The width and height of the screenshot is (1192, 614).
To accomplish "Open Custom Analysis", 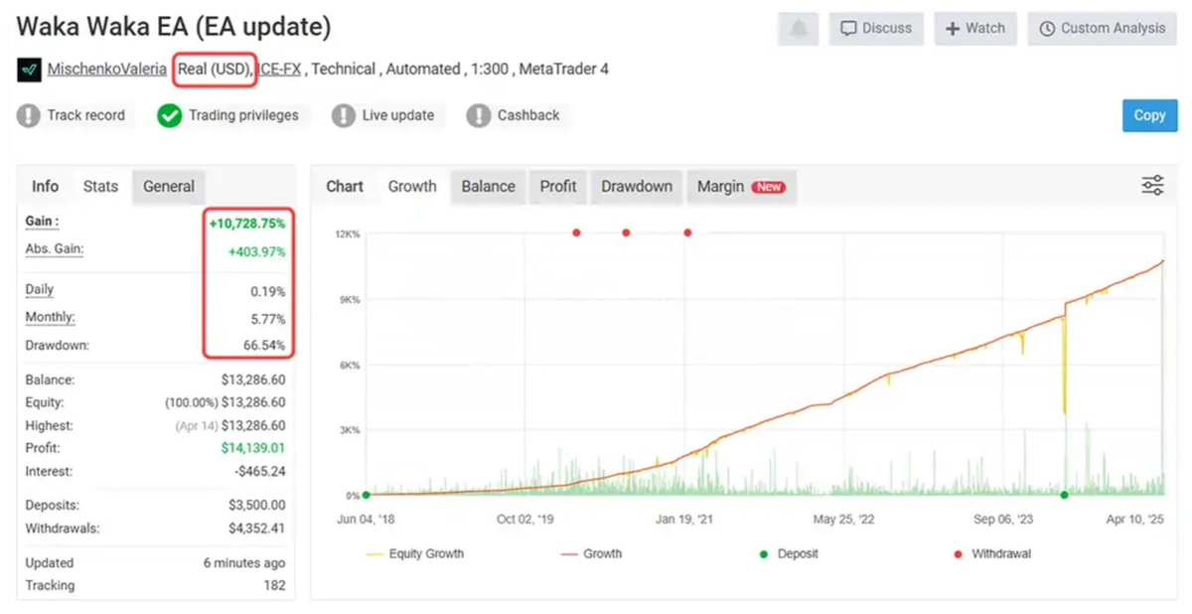I will (1103, 29).
